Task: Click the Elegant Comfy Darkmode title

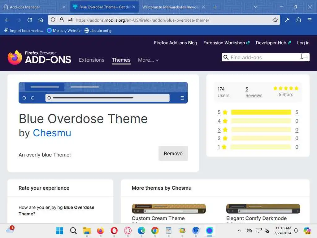Action: pyautogui.click(x=256, y=218)
